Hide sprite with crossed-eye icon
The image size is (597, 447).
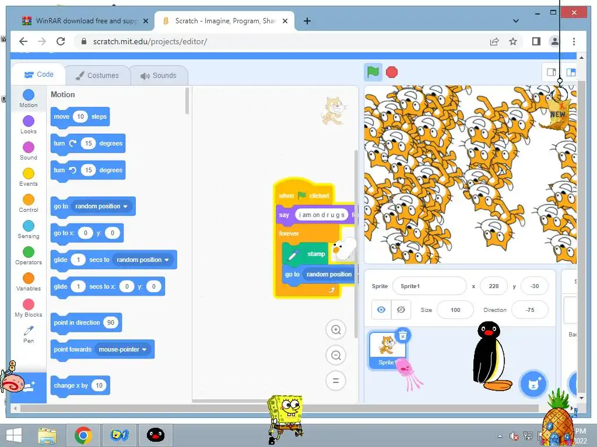point(401,310)
